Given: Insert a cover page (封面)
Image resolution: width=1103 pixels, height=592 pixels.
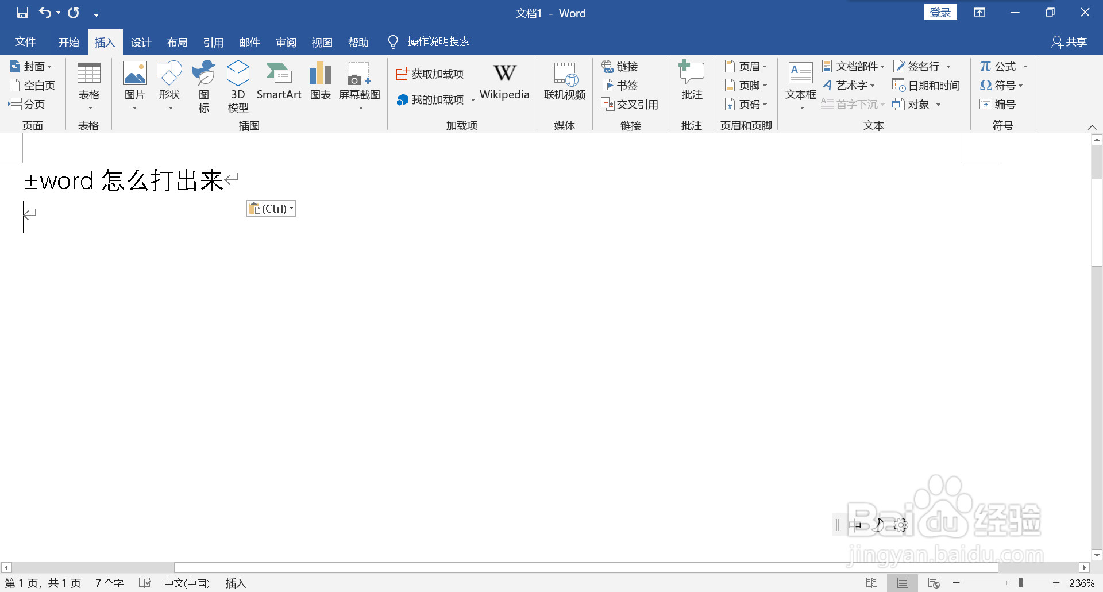Looking at the screenshot, I should click(32, 67).
